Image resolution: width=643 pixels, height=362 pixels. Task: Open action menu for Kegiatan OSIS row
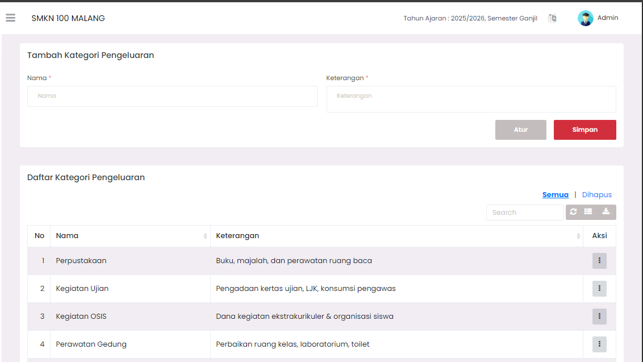pyautogui.click(x=599, y=317)
